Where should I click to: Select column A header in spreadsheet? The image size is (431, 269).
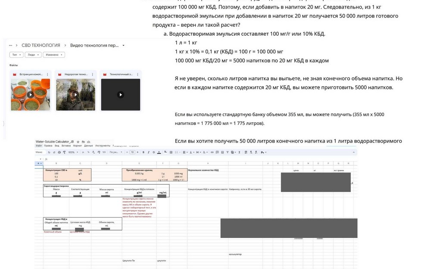[39, 163]
